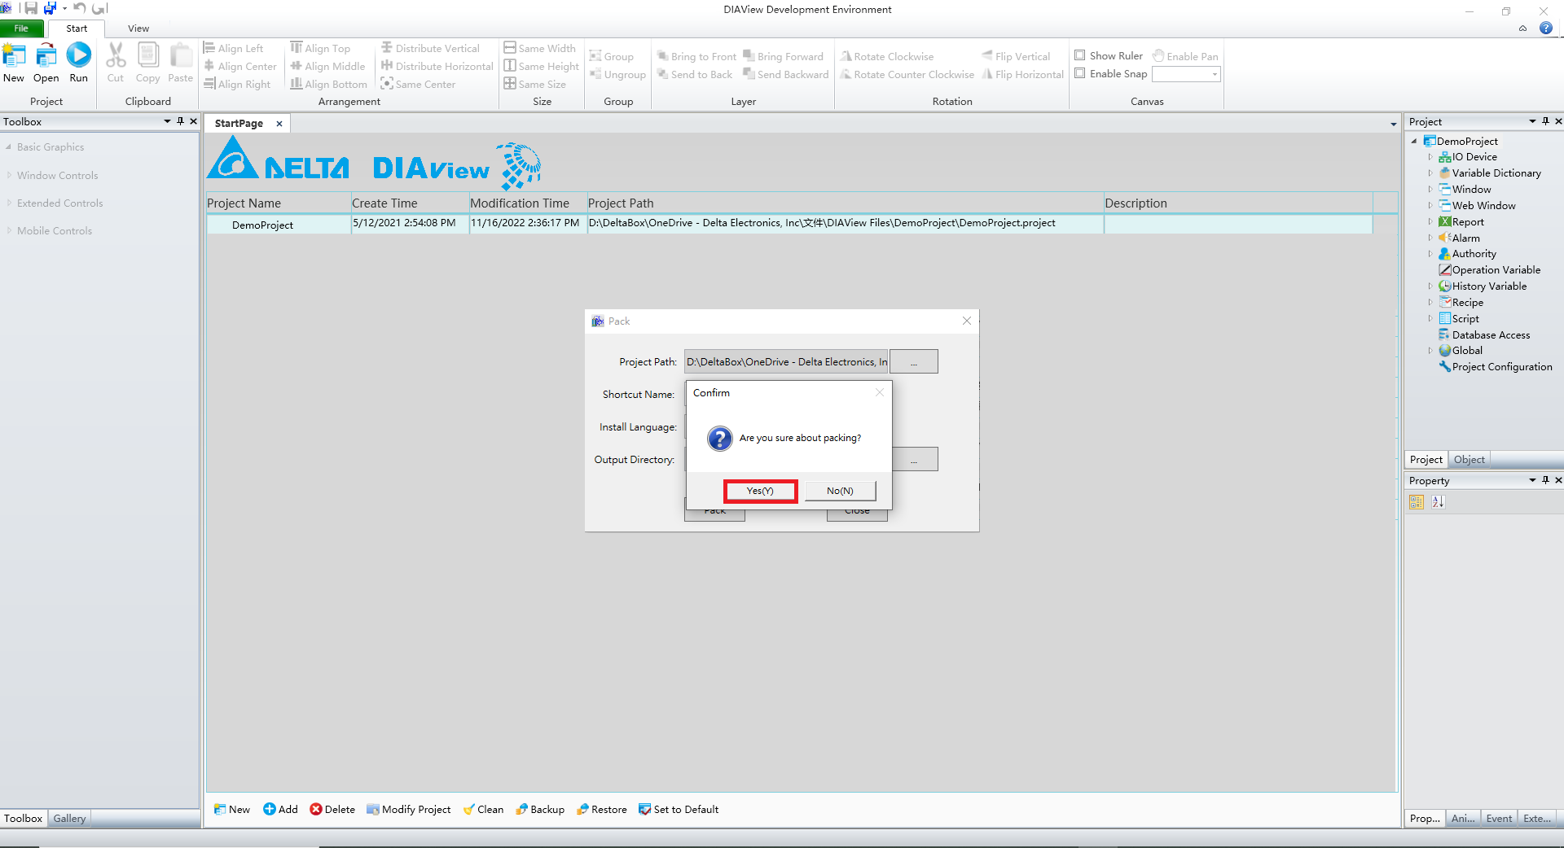
Task: Click Delete project button at bottom
Action: (x=332, y=809)
